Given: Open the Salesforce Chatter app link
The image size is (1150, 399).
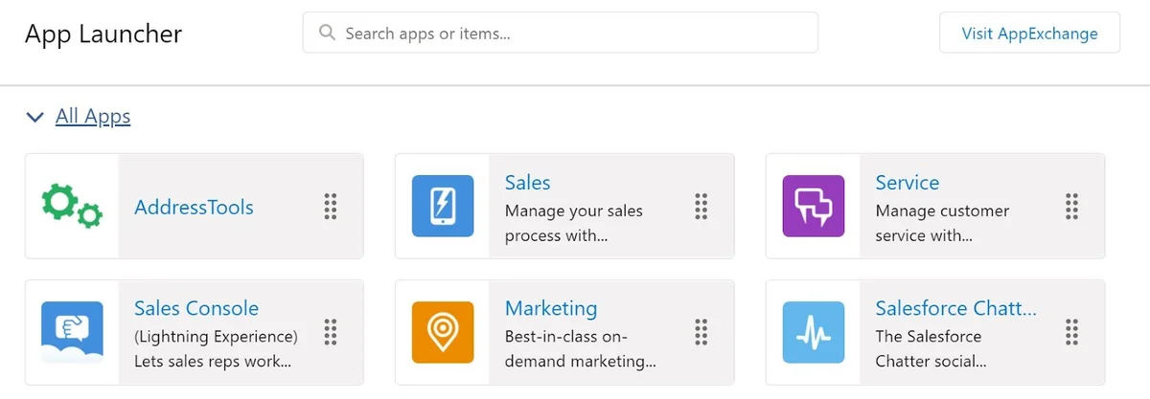Looking at the screenshot, I should 955,308.
